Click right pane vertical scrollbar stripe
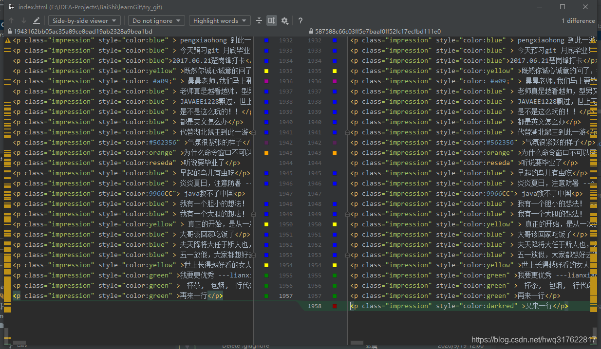Screen dimensions: 601x349 (x=594, y=190)
